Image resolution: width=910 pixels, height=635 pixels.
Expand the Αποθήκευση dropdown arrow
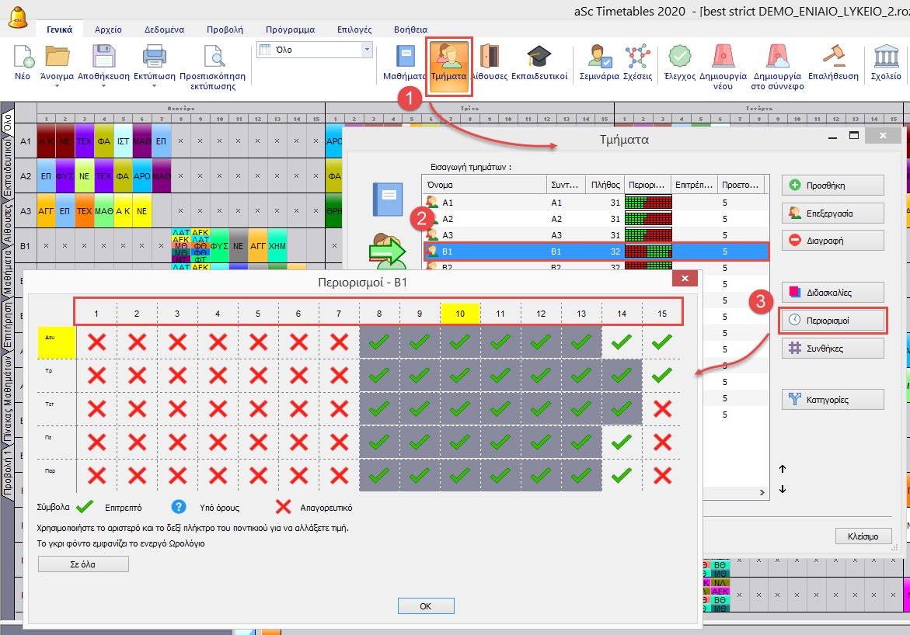point(103,86)
